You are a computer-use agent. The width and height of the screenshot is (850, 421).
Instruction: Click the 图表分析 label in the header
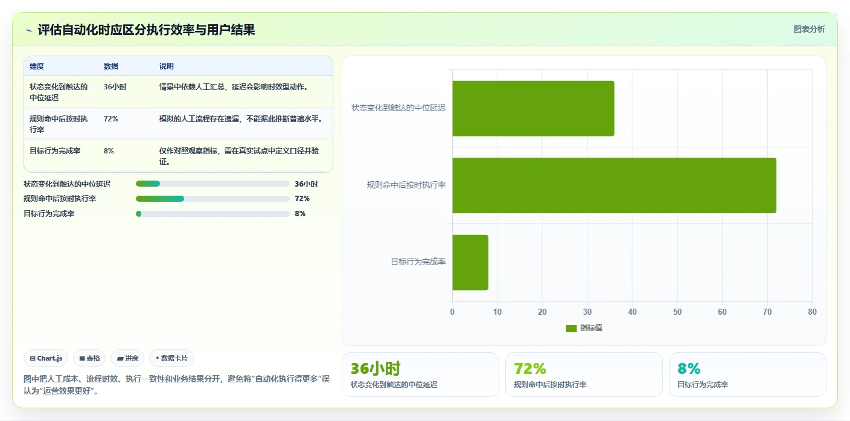(809, 30)
